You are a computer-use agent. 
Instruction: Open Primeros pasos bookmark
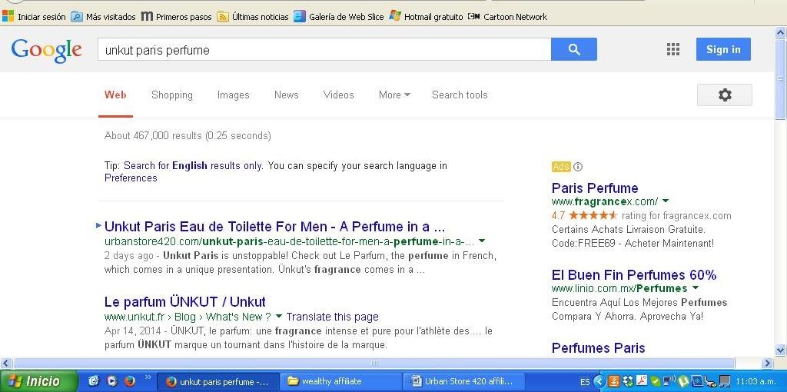tap(176, 17)
